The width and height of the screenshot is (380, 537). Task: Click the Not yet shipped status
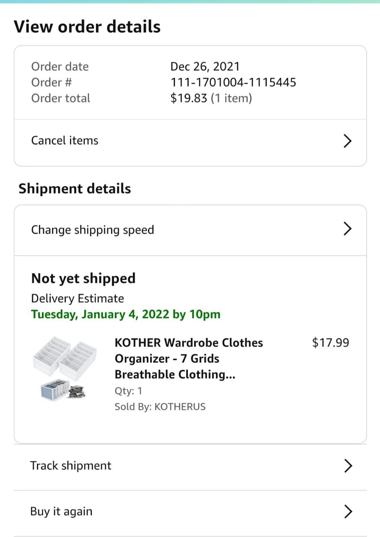pos(83,279)
